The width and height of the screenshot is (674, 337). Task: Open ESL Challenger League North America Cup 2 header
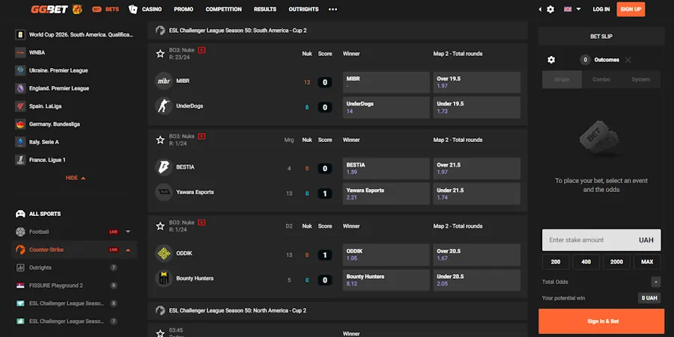(x=338, y=310)
